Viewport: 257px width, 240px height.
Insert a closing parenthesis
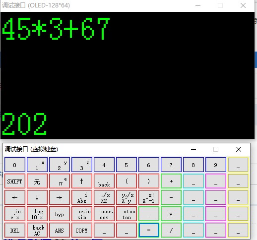coord(149,181)
